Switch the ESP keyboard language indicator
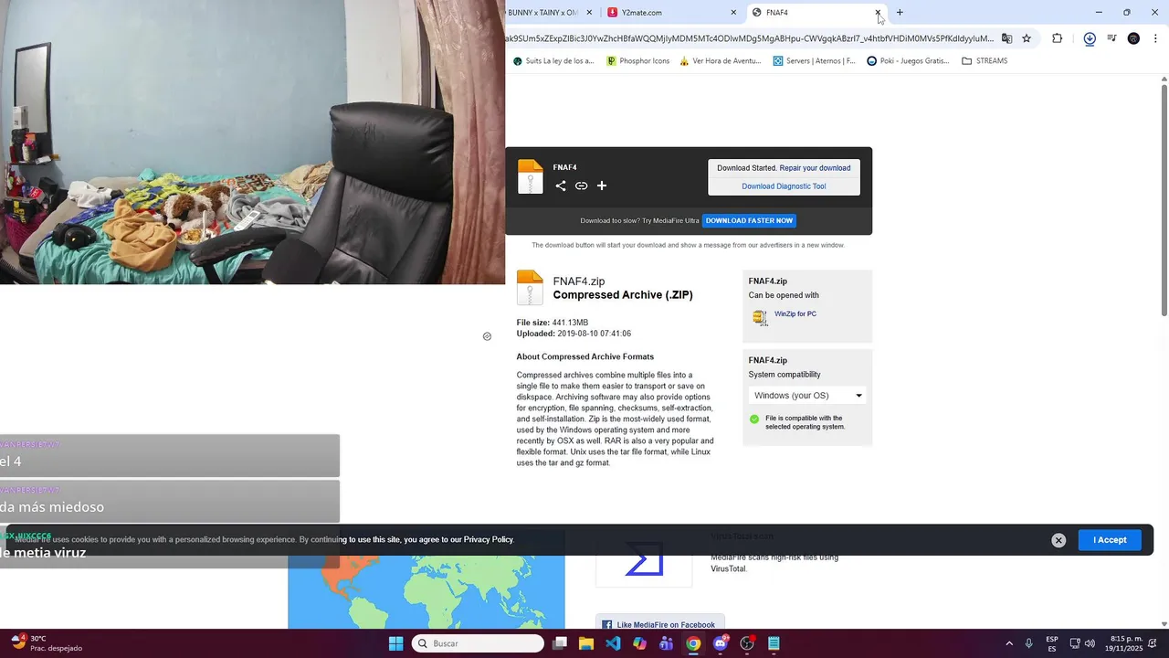The image size is (1169, 658). (x=1052, y=643)
